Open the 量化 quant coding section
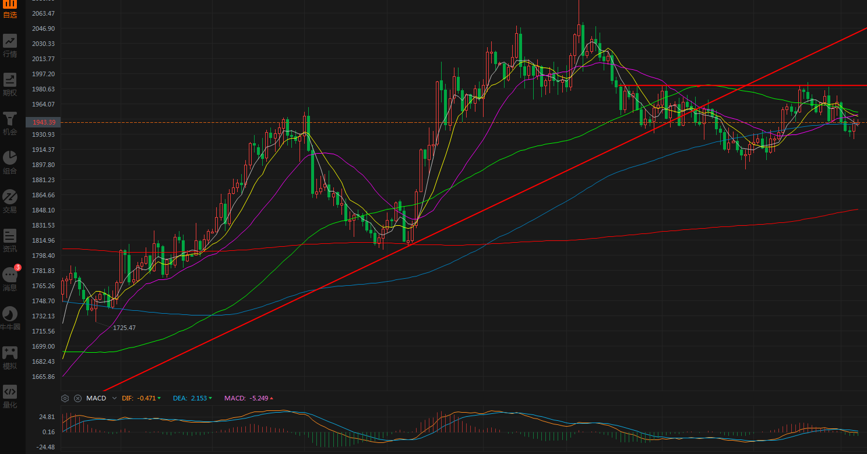Image resolution: width=867 pixels, height=454 pixels. [10, 396]
